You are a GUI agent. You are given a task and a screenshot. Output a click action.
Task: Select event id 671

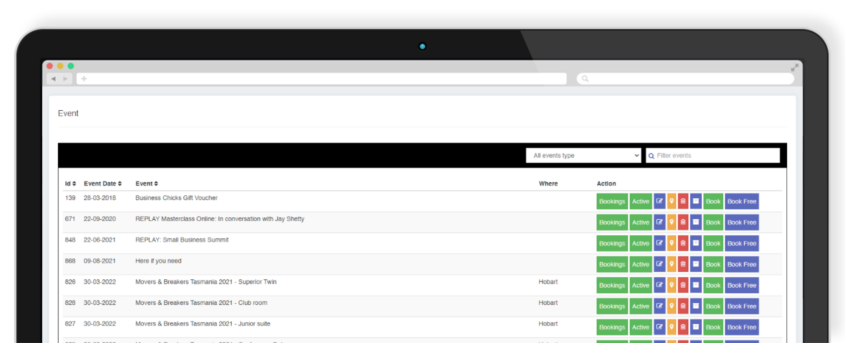click(70, 219)
